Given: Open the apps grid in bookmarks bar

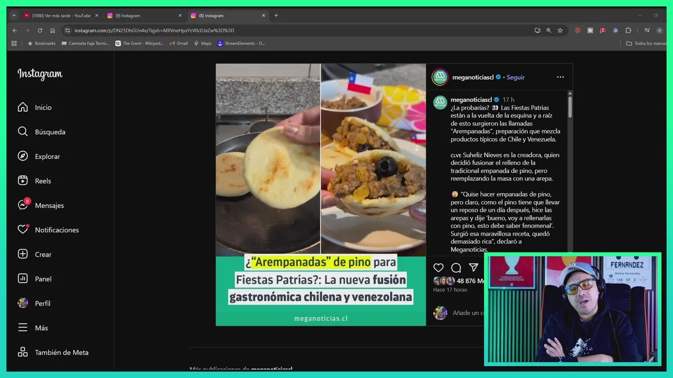Looking at the screenshot, I should (14, 44).
